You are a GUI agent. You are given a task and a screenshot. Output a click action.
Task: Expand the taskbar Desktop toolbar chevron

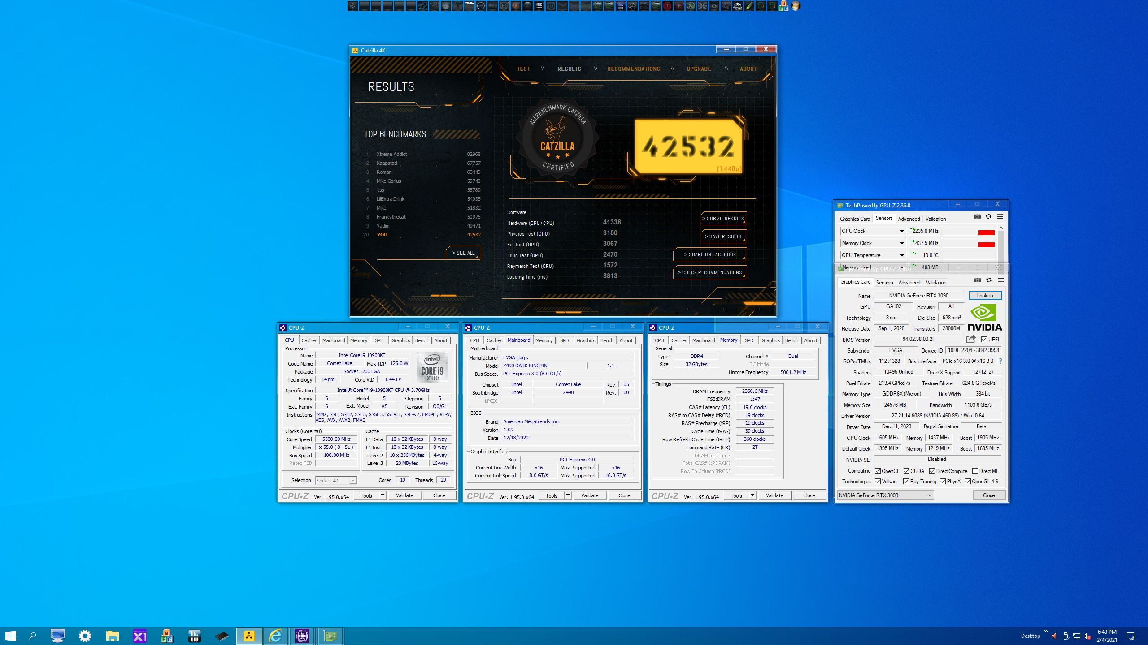click(1046, 632)
